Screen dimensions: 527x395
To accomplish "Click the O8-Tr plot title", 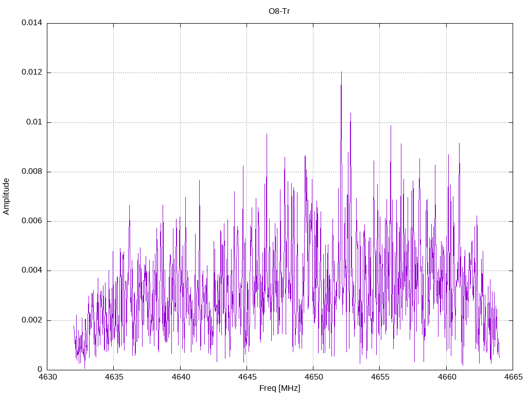I will (279, 11).
